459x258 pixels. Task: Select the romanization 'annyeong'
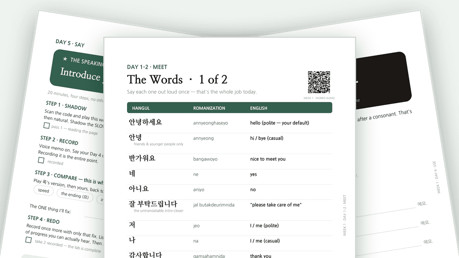[203, 138]
